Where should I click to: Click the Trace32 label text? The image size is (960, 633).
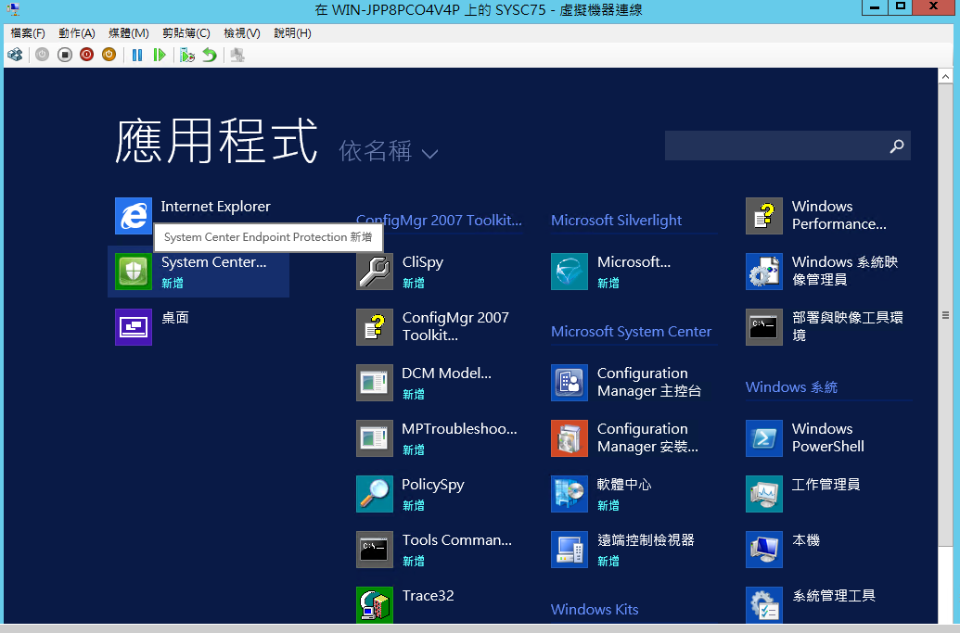tap(428, 596)
